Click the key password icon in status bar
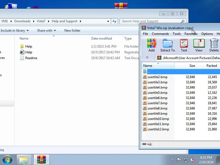 click(x=150, y=144)
